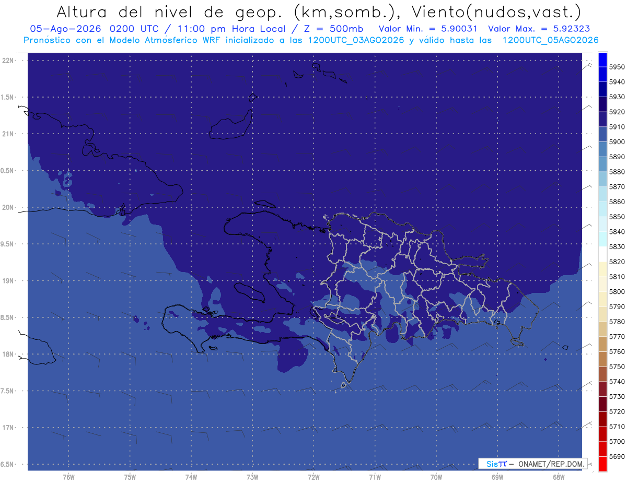Pick light cyan swatch between 5840 and 5830
The image size is (627, 484).
602,239
